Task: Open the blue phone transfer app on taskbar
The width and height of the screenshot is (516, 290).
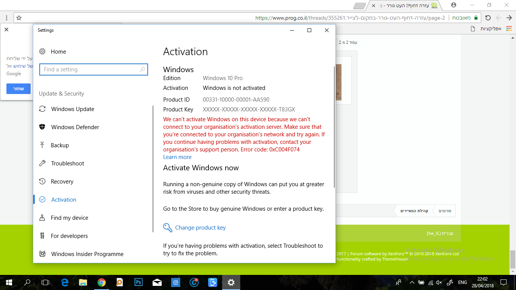Action: 213,282
